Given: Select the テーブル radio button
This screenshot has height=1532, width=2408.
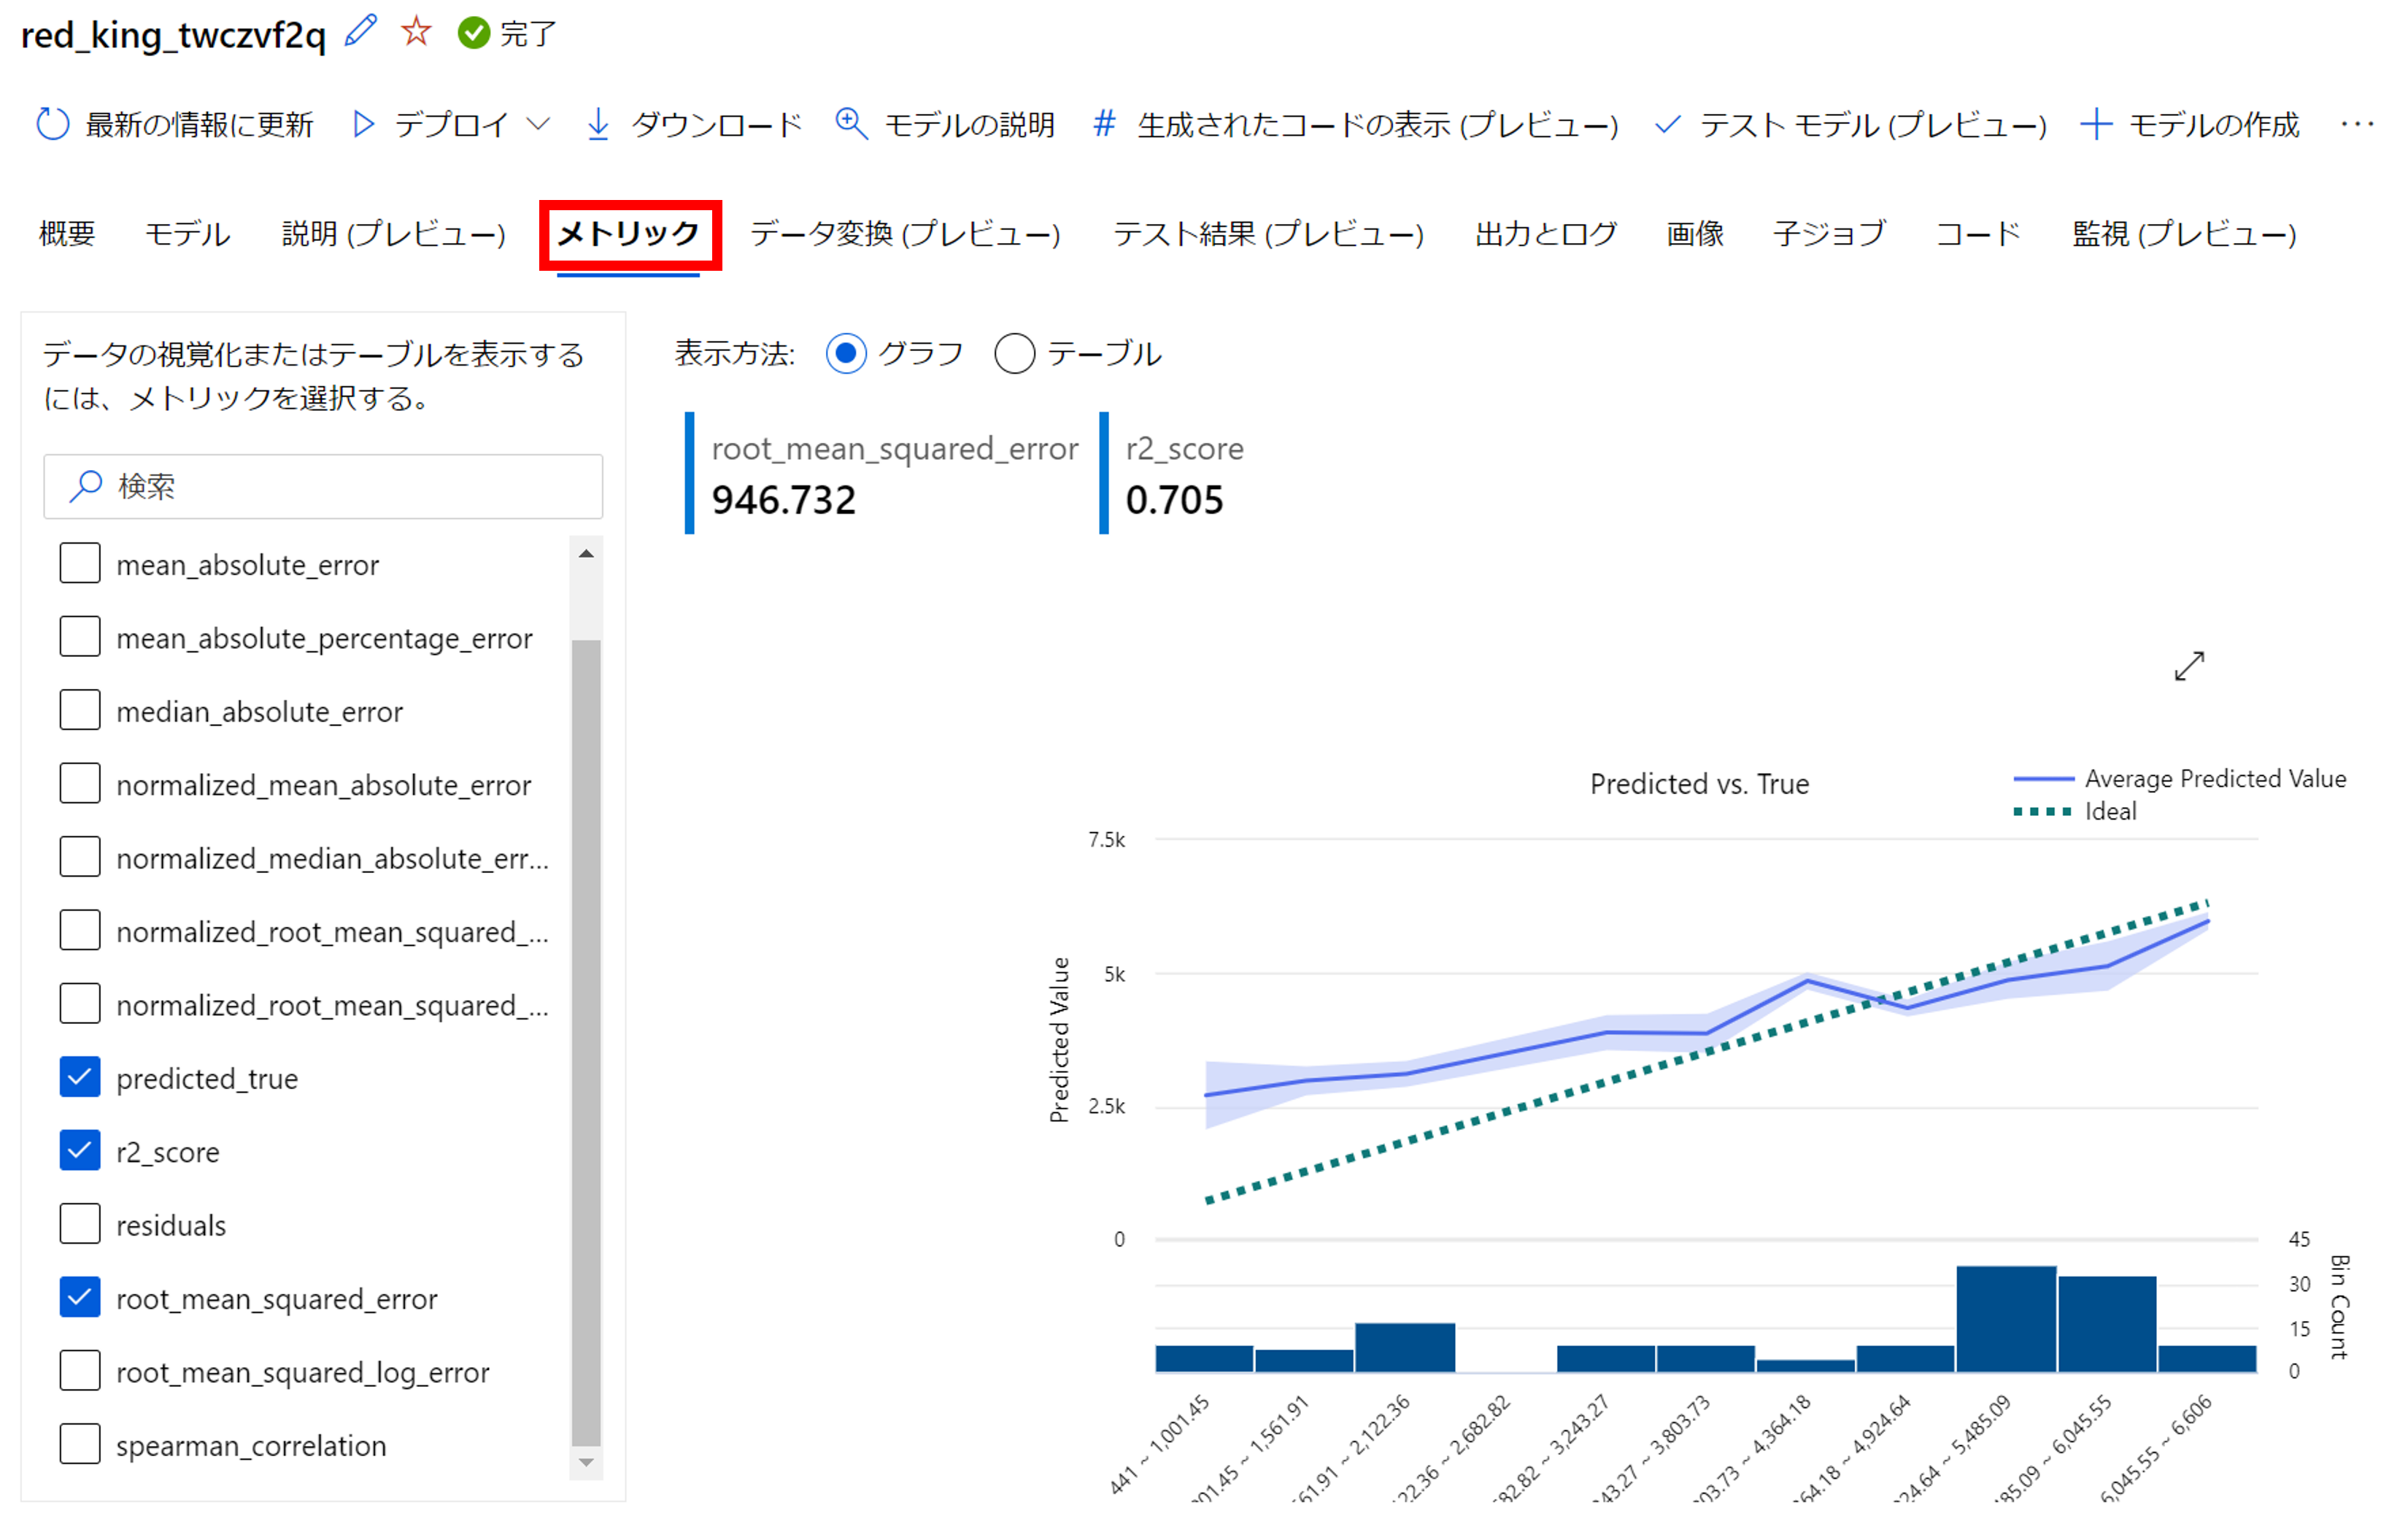Looking at the screenshot, I should tap(1014, 354).
